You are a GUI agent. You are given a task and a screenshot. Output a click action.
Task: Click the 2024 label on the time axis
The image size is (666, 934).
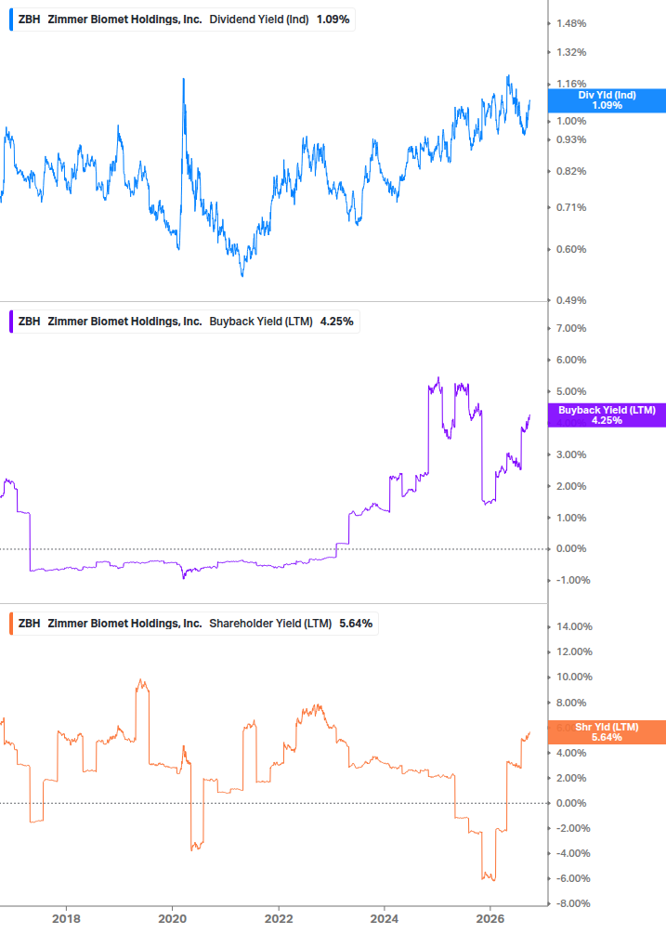tap(385, 918)
